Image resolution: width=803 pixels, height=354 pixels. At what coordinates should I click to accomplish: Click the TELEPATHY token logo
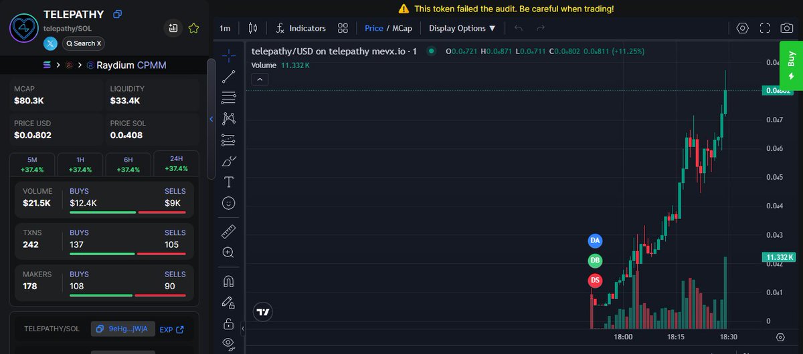tap(23, 28)
